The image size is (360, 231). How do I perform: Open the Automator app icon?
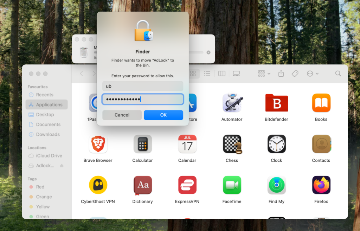[232, 103]
